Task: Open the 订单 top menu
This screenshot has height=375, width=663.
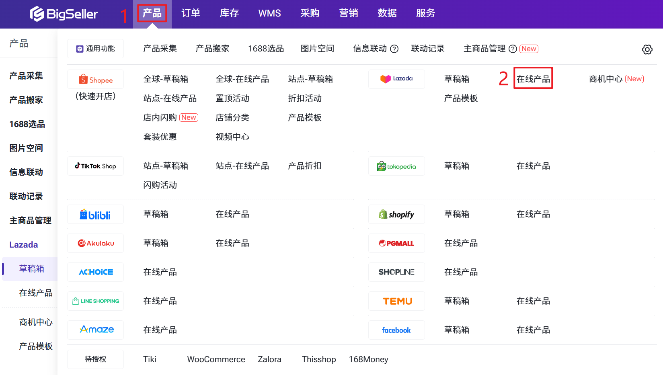Action: click(191, 13)
